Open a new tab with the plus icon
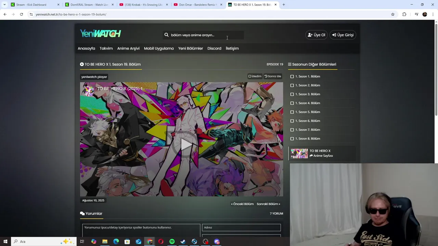 pos(284,5)
